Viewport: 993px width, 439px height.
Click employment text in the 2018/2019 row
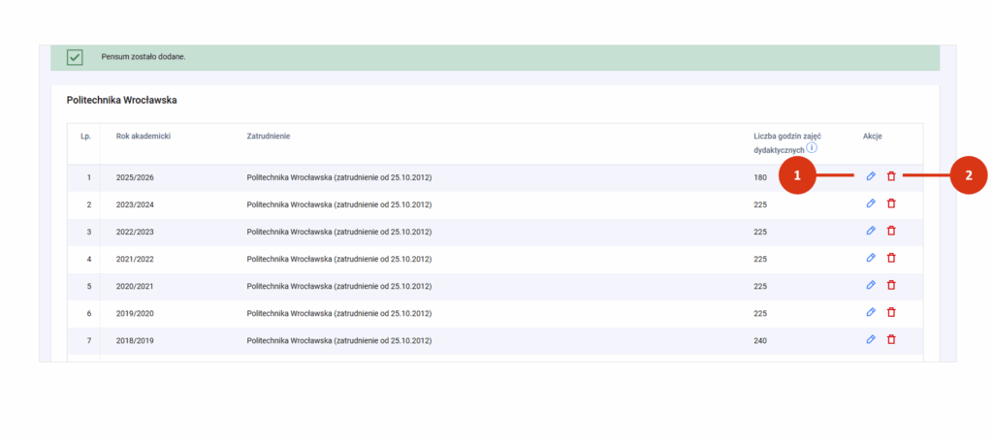338,341
